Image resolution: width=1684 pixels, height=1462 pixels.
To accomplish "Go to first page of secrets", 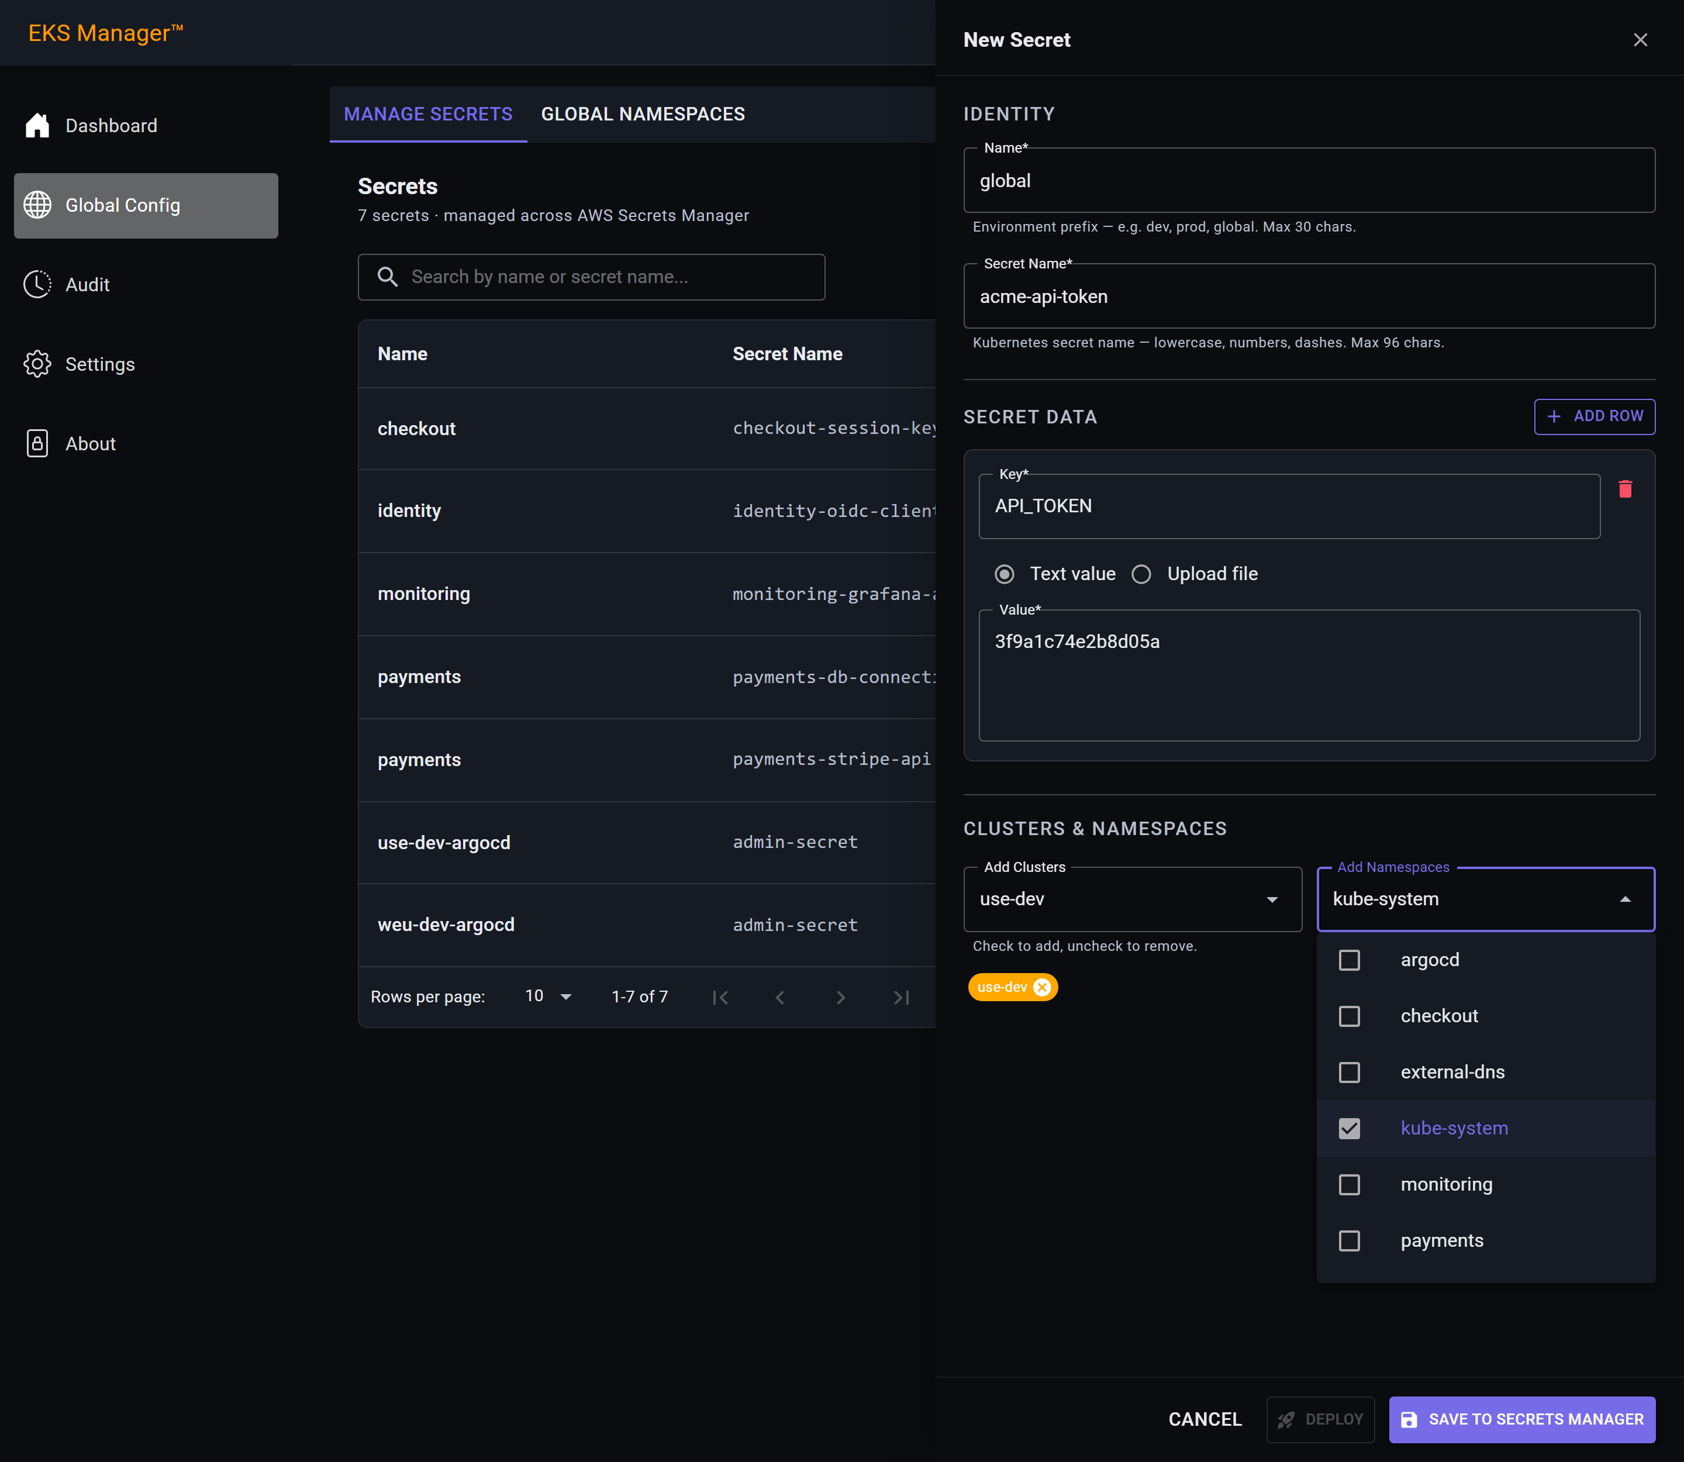I will (720, 998).
